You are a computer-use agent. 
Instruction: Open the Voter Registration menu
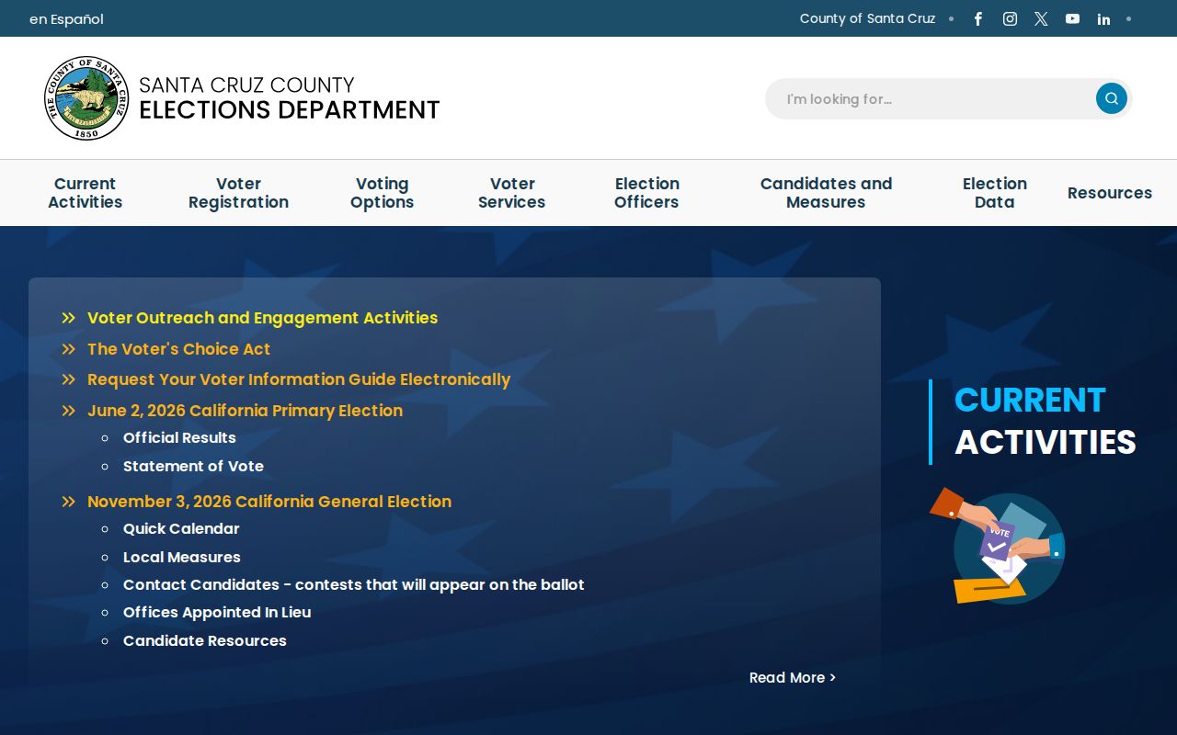tap(238, 193)
